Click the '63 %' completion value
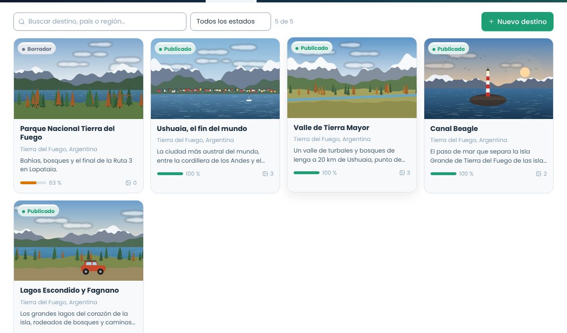This screenshot has width=567, height=333. pos(55,183)
